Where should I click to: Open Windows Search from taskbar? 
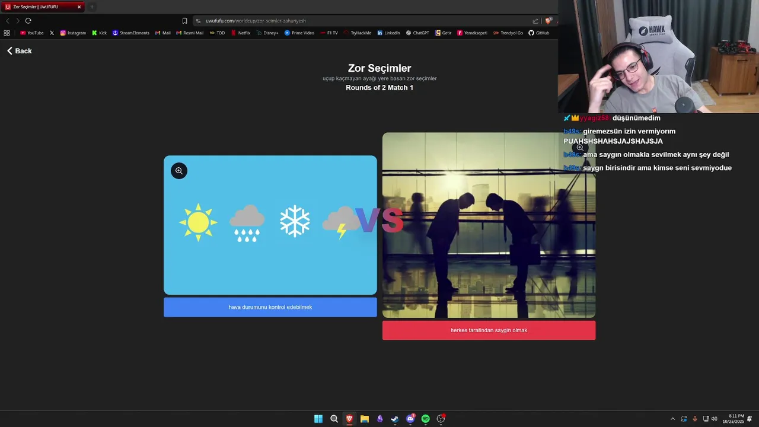tap(334, 419)
